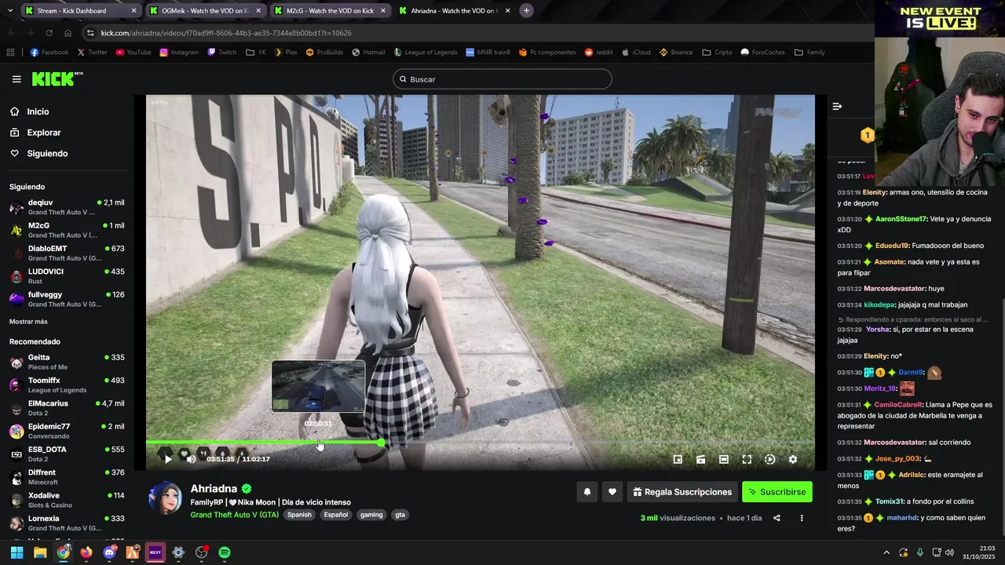
Task: Switch to OGMeik VOD browser tab
Action: point(205,11)
